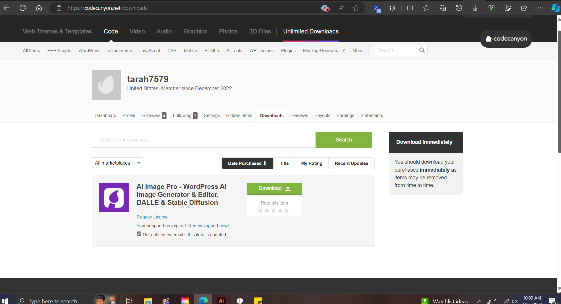Open the Mockup Generator external link
Screen dimensions: 561x304
pyautogui.click(x=324, y=51)
